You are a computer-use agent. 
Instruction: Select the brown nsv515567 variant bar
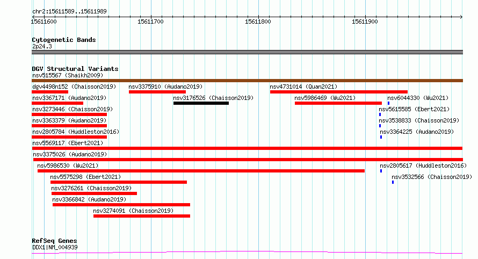(247, 81)
